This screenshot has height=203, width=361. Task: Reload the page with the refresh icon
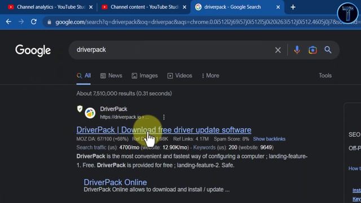click(34, 21)
